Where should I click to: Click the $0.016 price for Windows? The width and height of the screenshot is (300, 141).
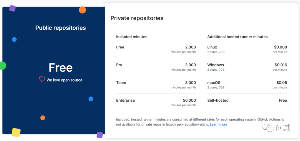pyautogui.click(x=281, y=65)
